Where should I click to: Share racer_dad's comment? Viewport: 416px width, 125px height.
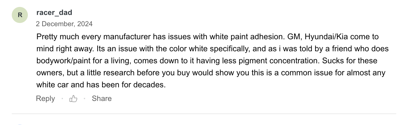click(x=102, y=99)
